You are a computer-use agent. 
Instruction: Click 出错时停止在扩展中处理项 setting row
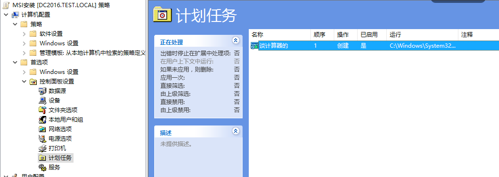click(x=200, y=53)
